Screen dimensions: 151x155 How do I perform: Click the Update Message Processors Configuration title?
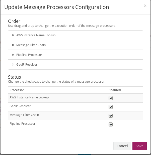tap(57, 7)
